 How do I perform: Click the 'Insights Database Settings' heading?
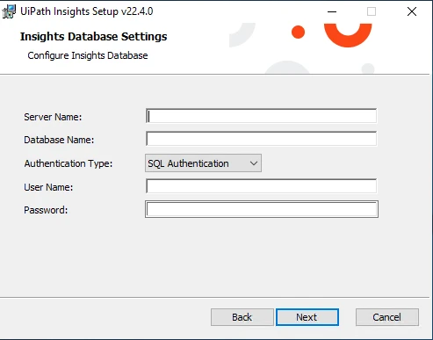[93, 37]
